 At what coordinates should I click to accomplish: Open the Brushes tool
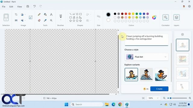coord(61,16)
